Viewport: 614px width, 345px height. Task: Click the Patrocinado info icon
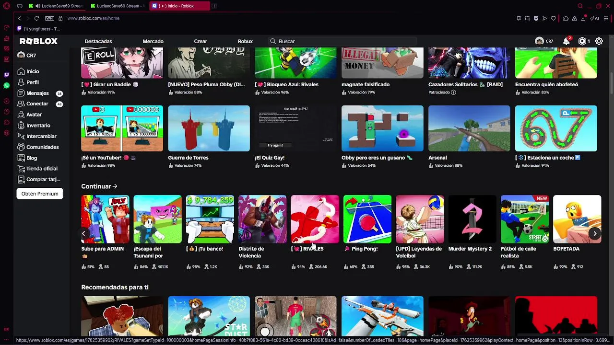click(x=453, y=92)
